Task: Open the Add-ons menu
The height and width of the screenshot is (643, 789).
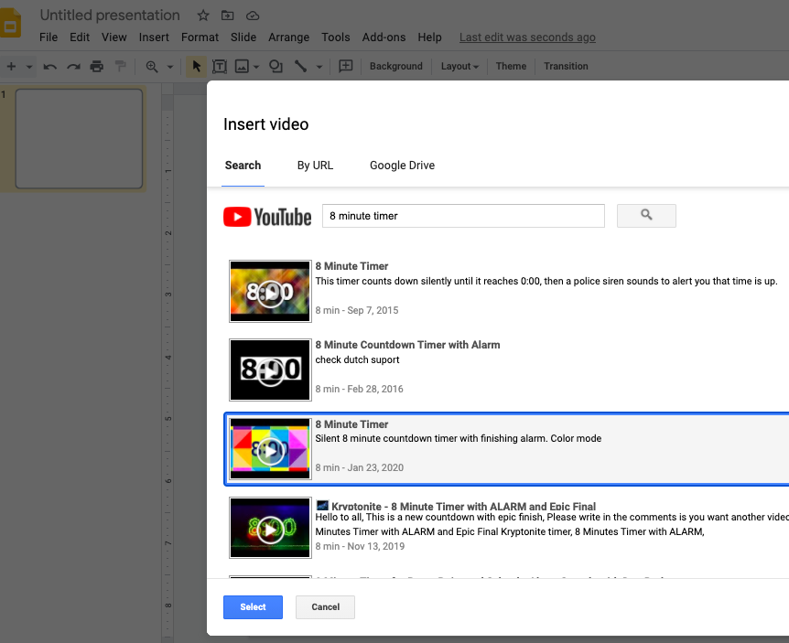Action: coord(384,38)
